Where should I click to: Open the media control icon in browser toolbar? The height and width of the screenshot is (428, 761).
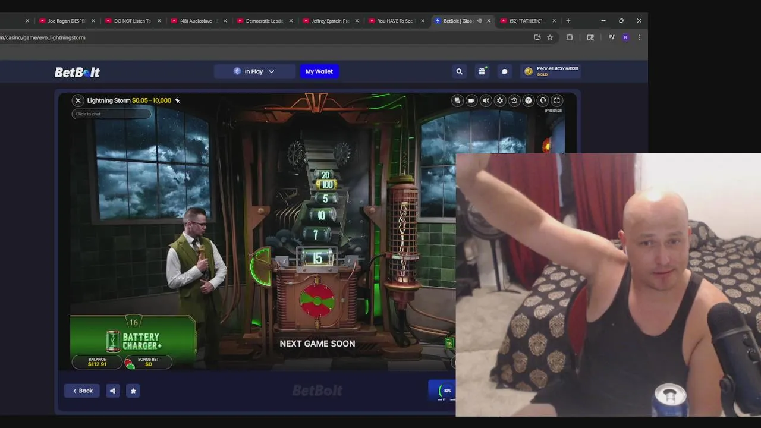tap(611, 37)
